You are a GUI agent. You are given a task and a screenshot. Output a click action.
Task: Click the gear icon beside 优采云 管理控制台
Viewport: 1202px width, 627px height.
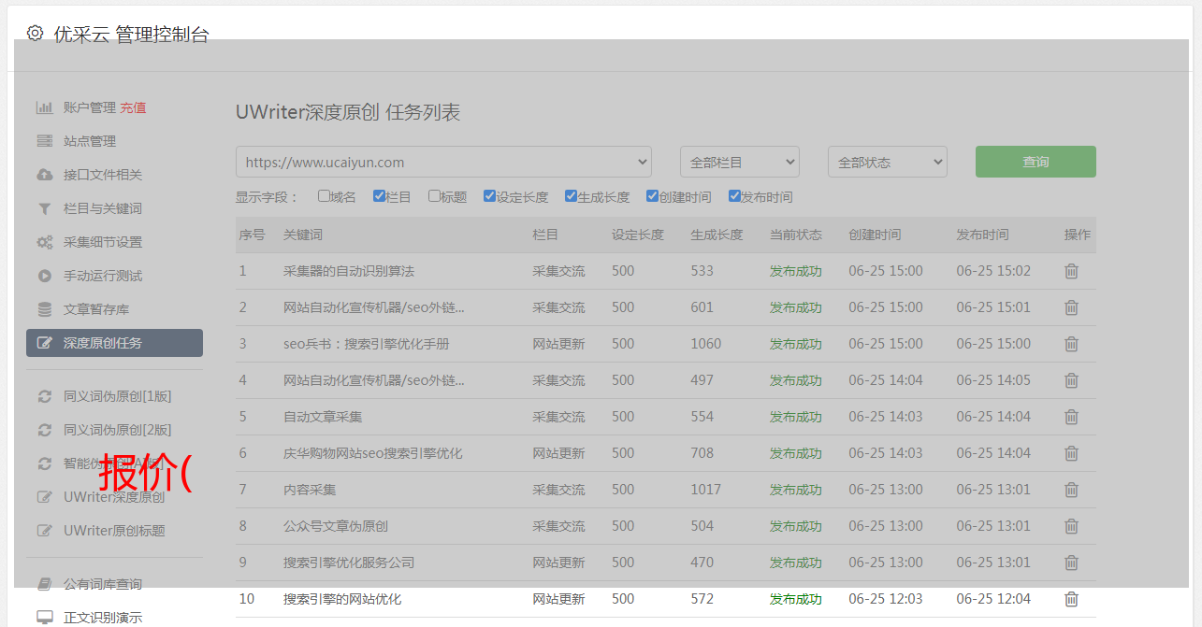(35, 34)
